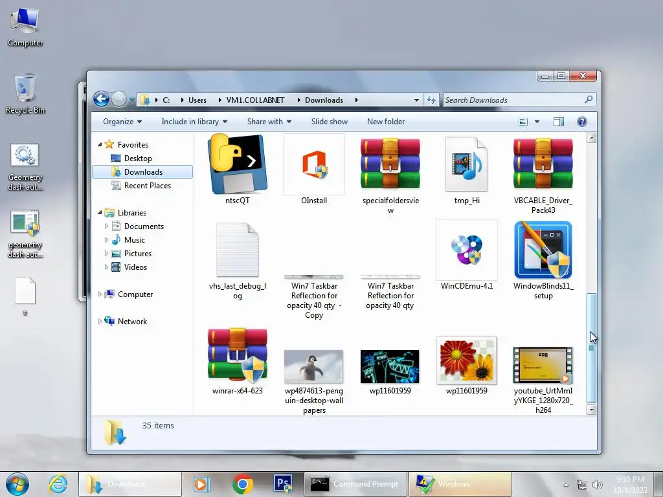
Task: Select the penguin desktop wallpaper thumbnail
Action: click(x=314, y=366)
